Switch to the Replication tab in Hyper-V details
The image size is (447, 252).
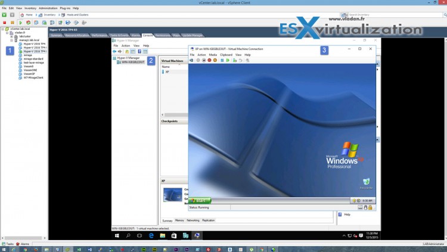click(208, 220)
